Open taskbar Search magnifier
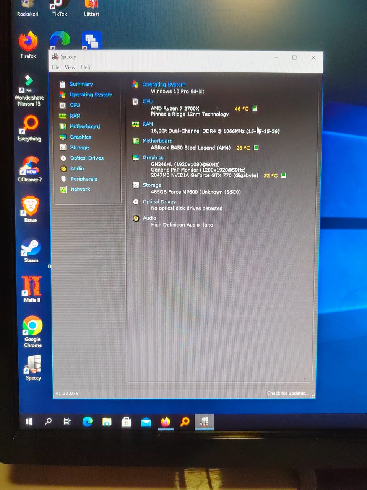The image size is (367, 490). (48, 422)
